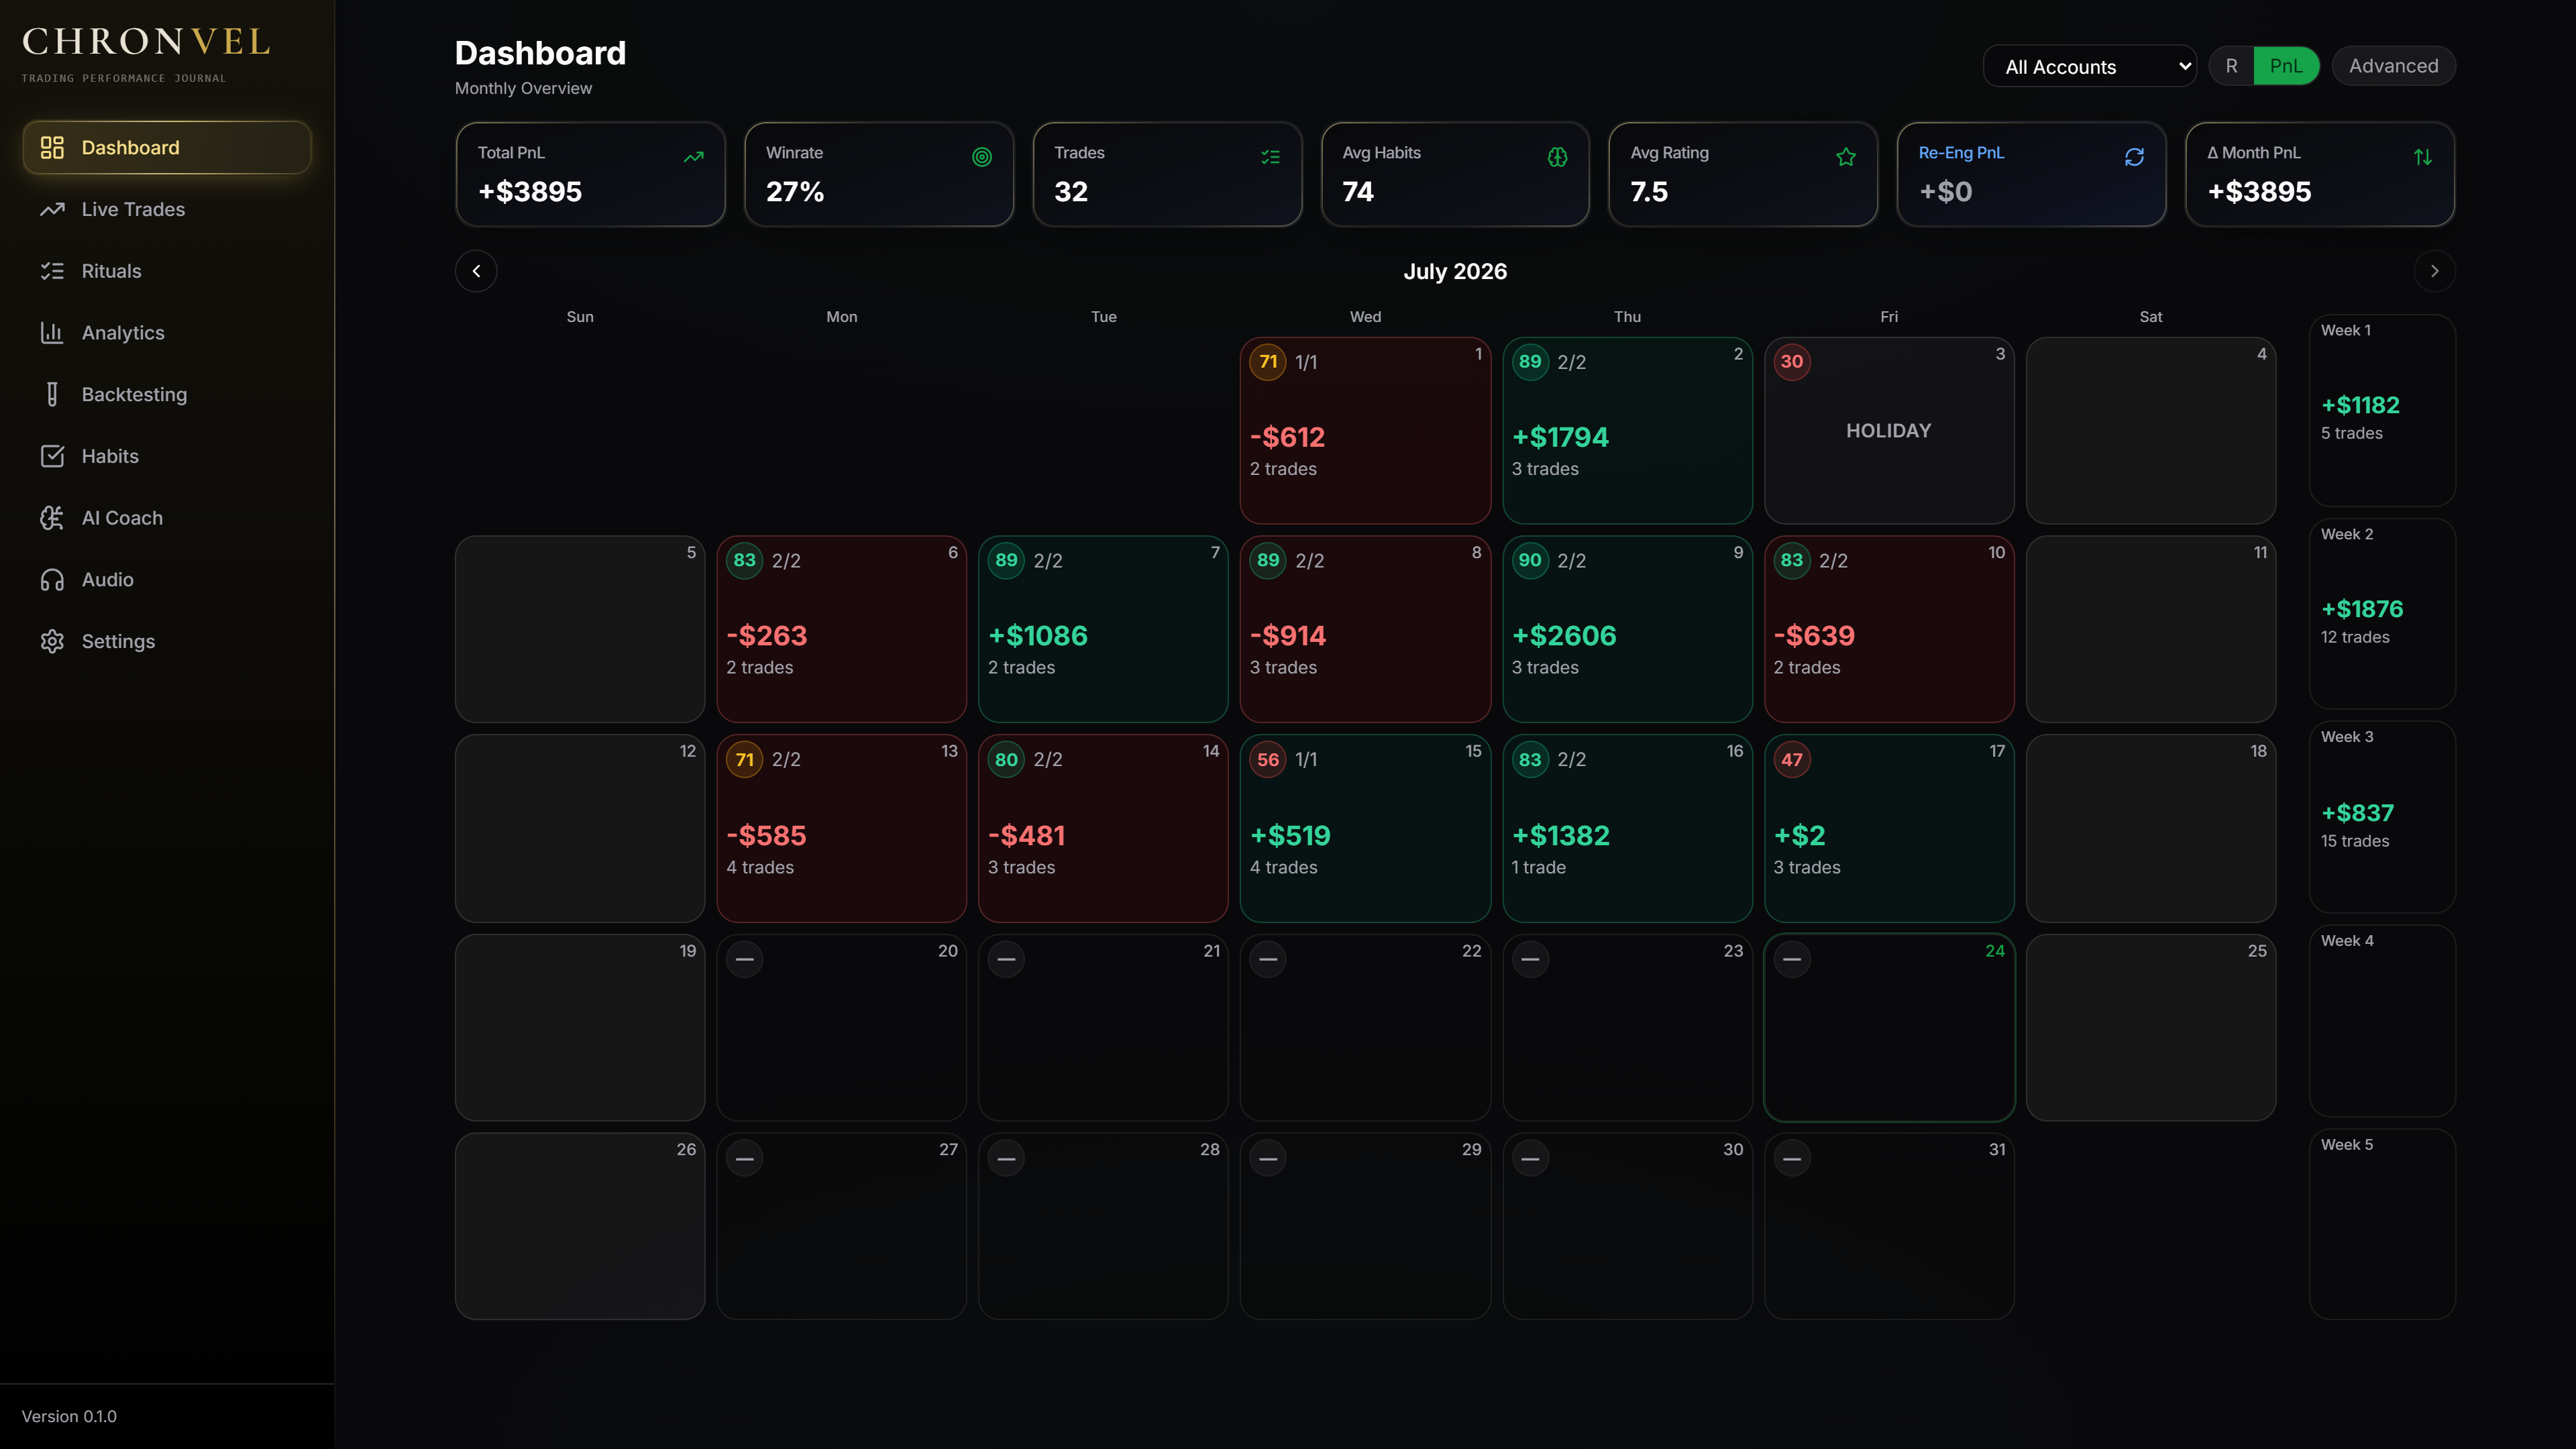Select the empty July 24 cell
Image resolution: width=2576 pixels, height=1449 pixels.
pos(1889,1028)
